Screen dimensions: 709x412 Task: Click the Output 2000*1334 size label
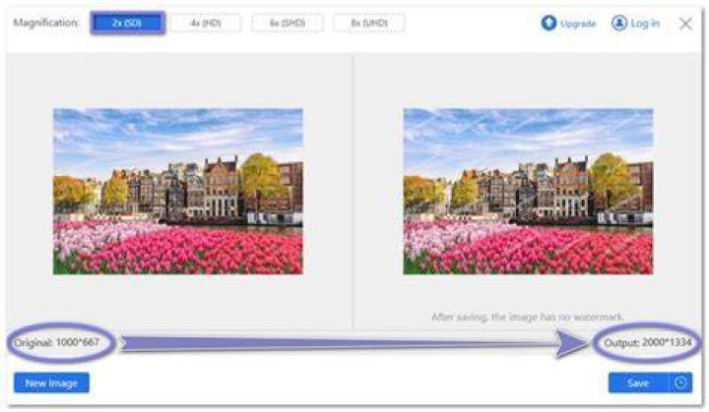(x=648, y=343)
